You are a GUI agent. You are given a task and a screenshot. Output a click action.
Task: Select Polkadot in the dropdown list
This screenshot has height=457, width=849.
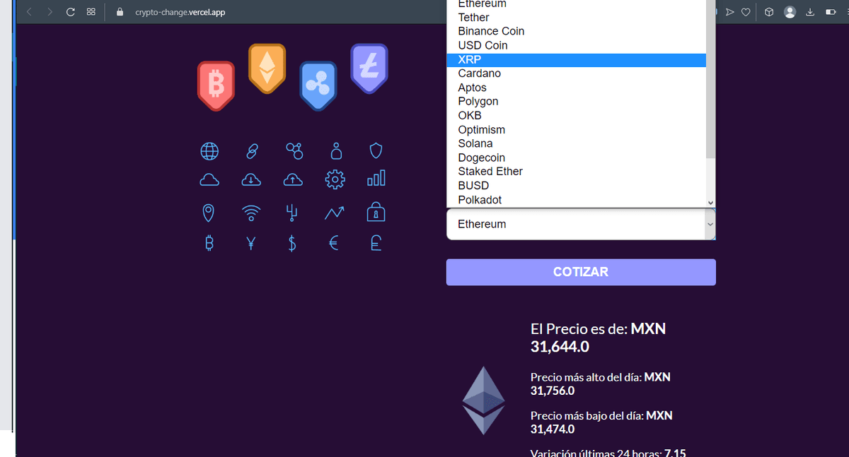point(576,200)
